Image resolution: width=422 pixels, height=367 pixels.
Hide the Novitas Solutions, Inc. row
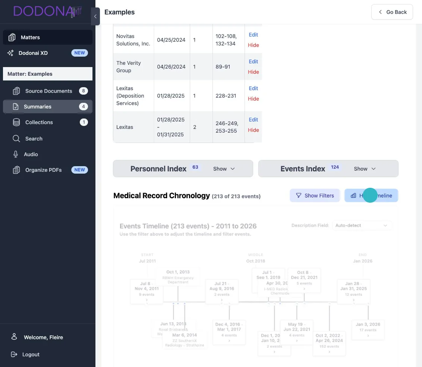(x=253, y=45)
